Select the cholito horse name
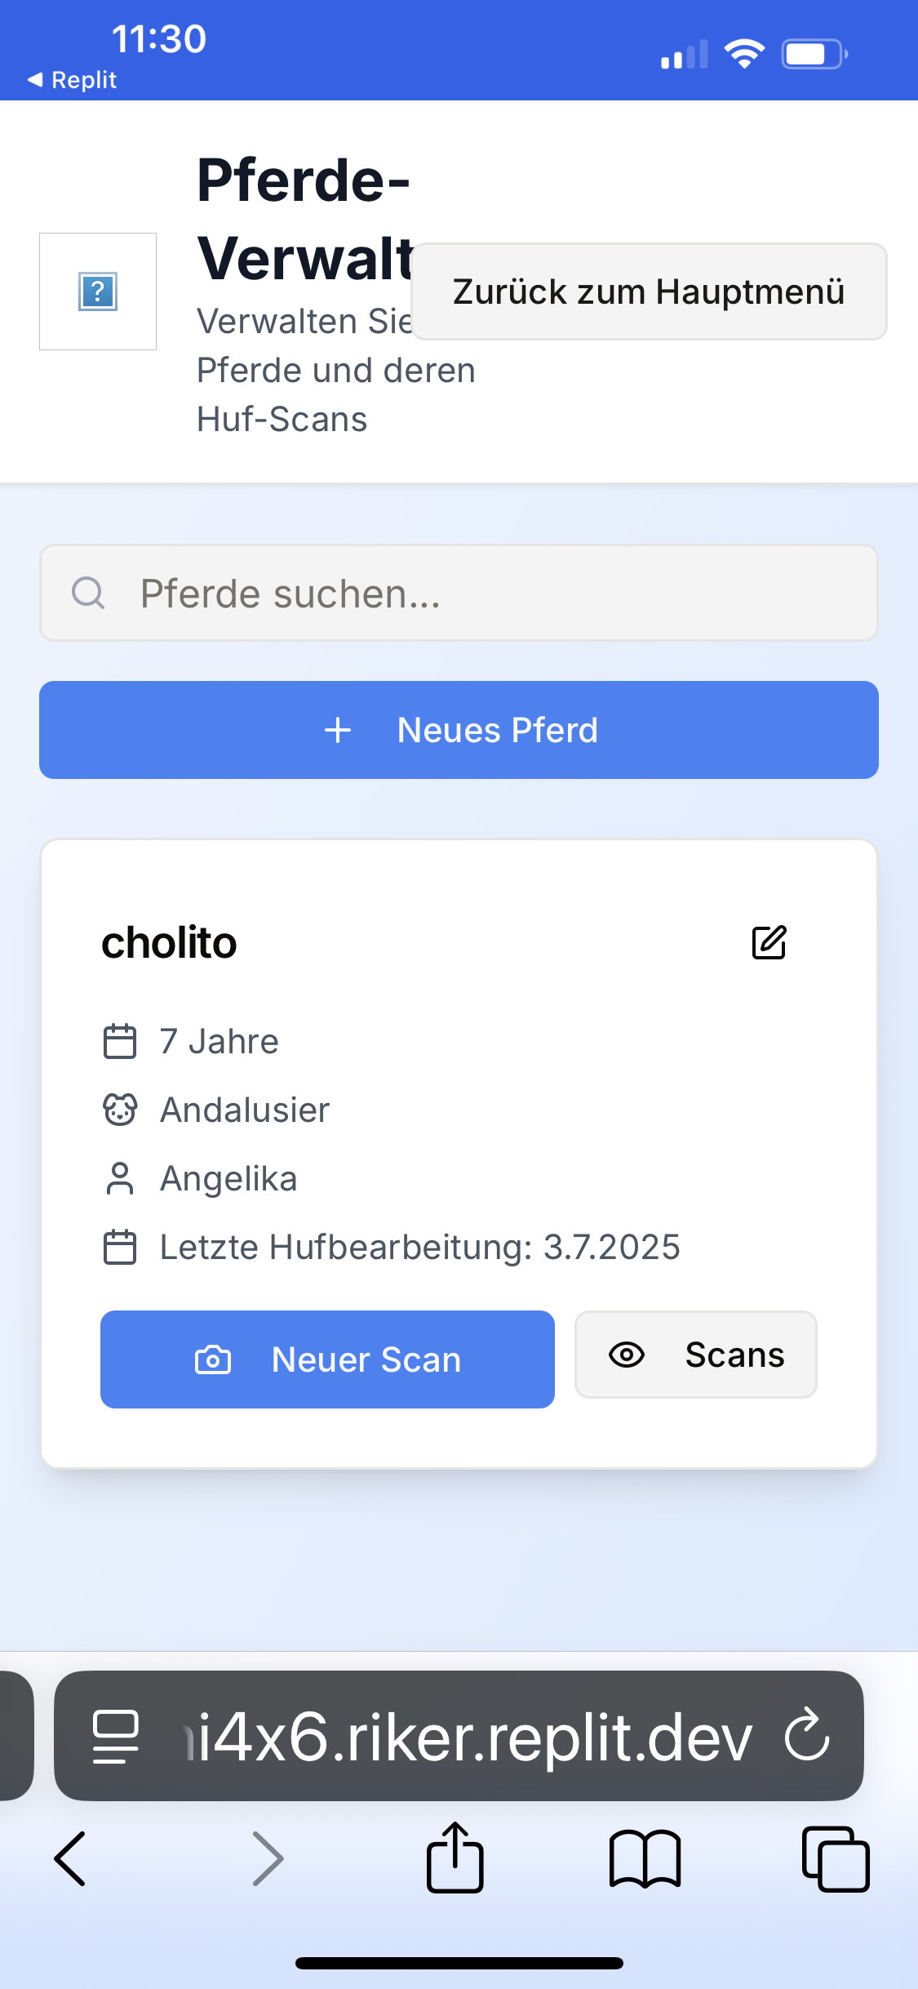The width and height of the screenshot is (918, 1989). pos(169,943)
